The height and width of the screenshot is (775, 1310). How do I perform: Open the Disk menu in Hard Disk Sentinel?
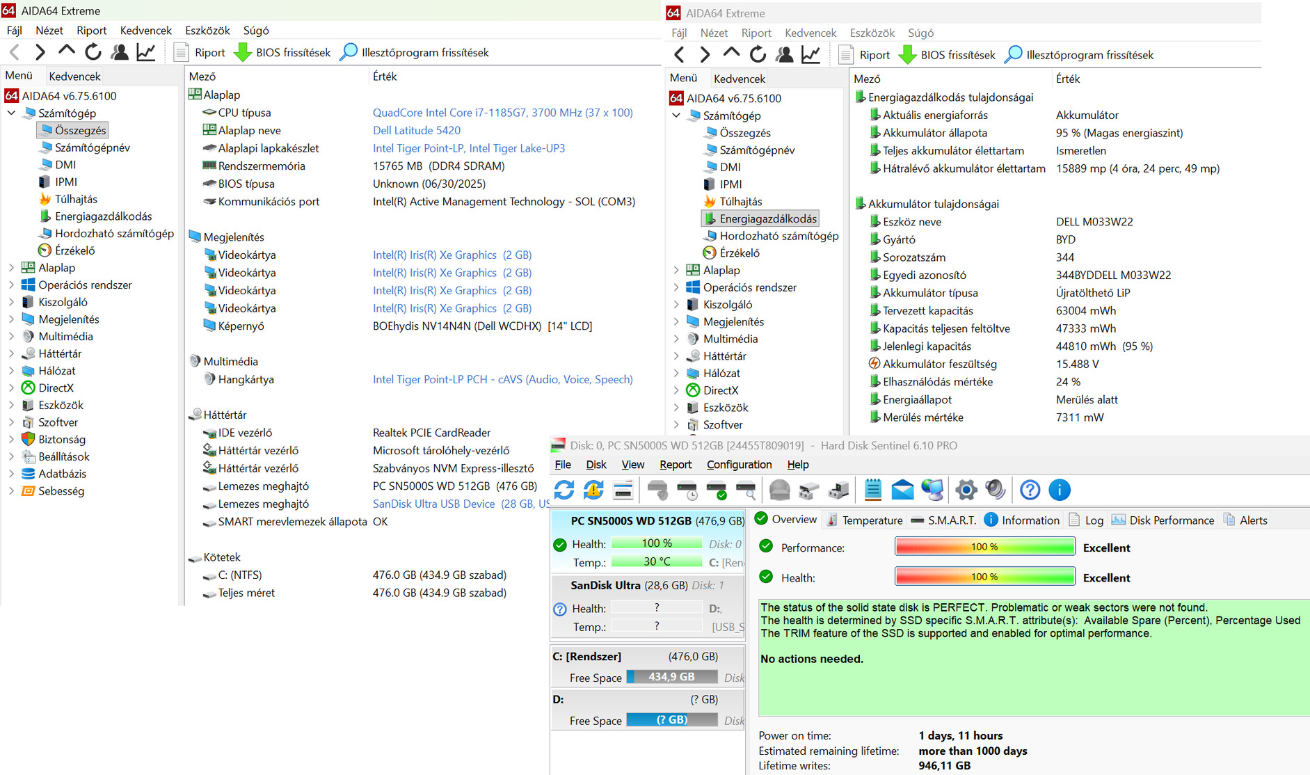click(596, 465)
